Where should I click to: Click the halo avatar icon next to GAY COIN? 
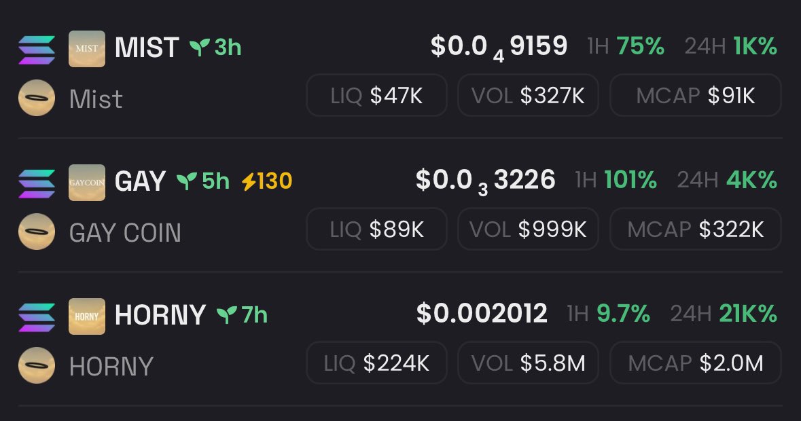[x=37, y=231]
